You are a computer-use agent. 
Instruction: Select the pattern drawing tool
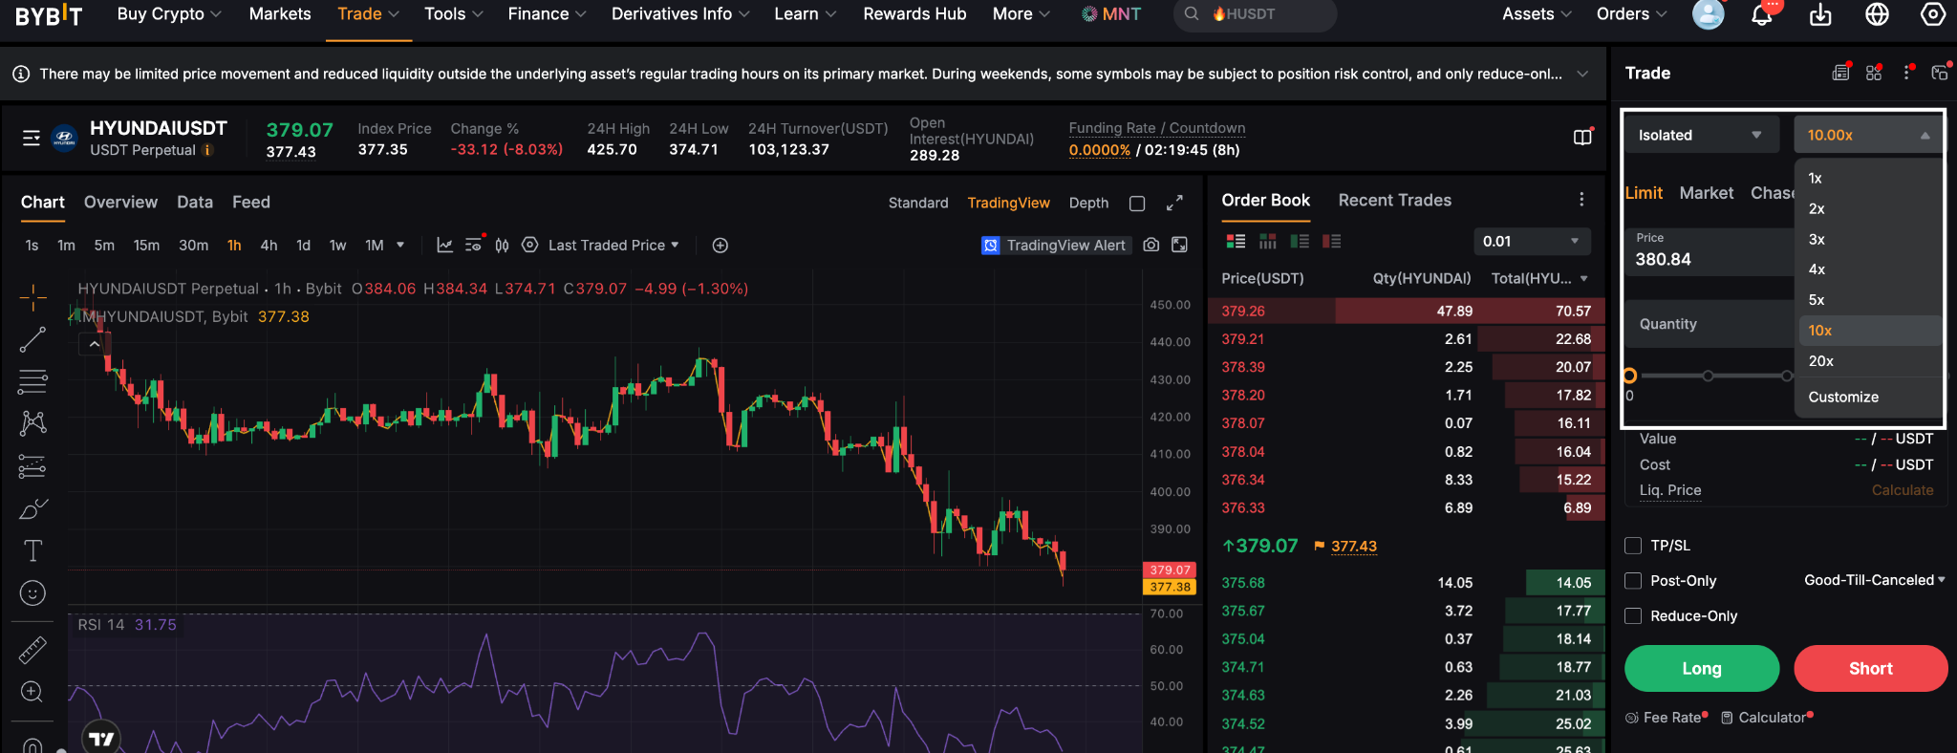[x=32, y=423]
